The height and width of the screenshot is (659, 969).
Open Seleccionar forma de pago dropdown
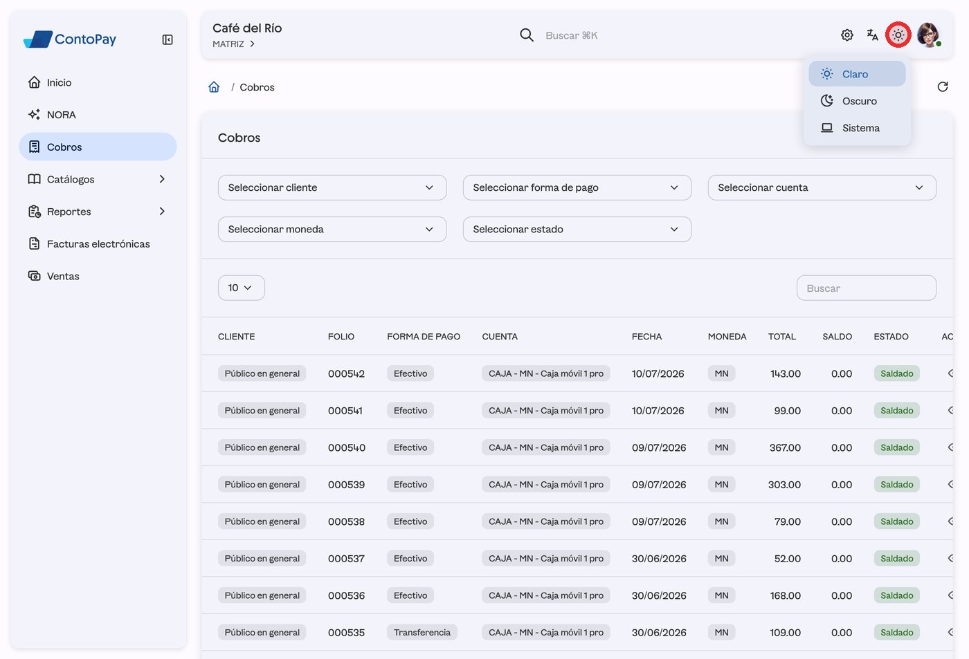pos(577,187)
